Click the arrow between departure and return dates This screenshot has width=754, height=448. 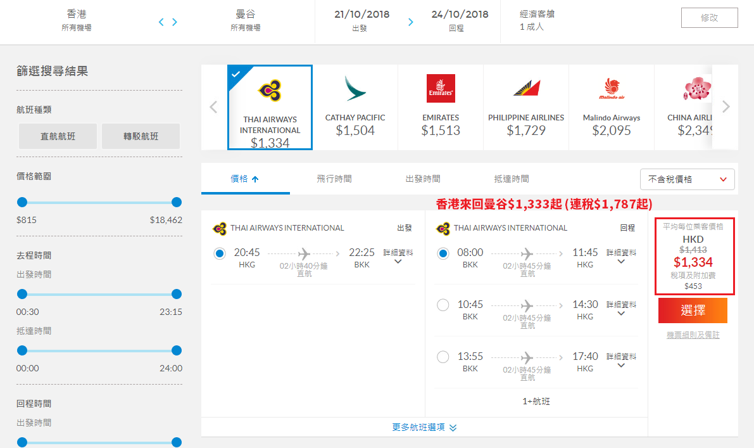coord(411,22)
